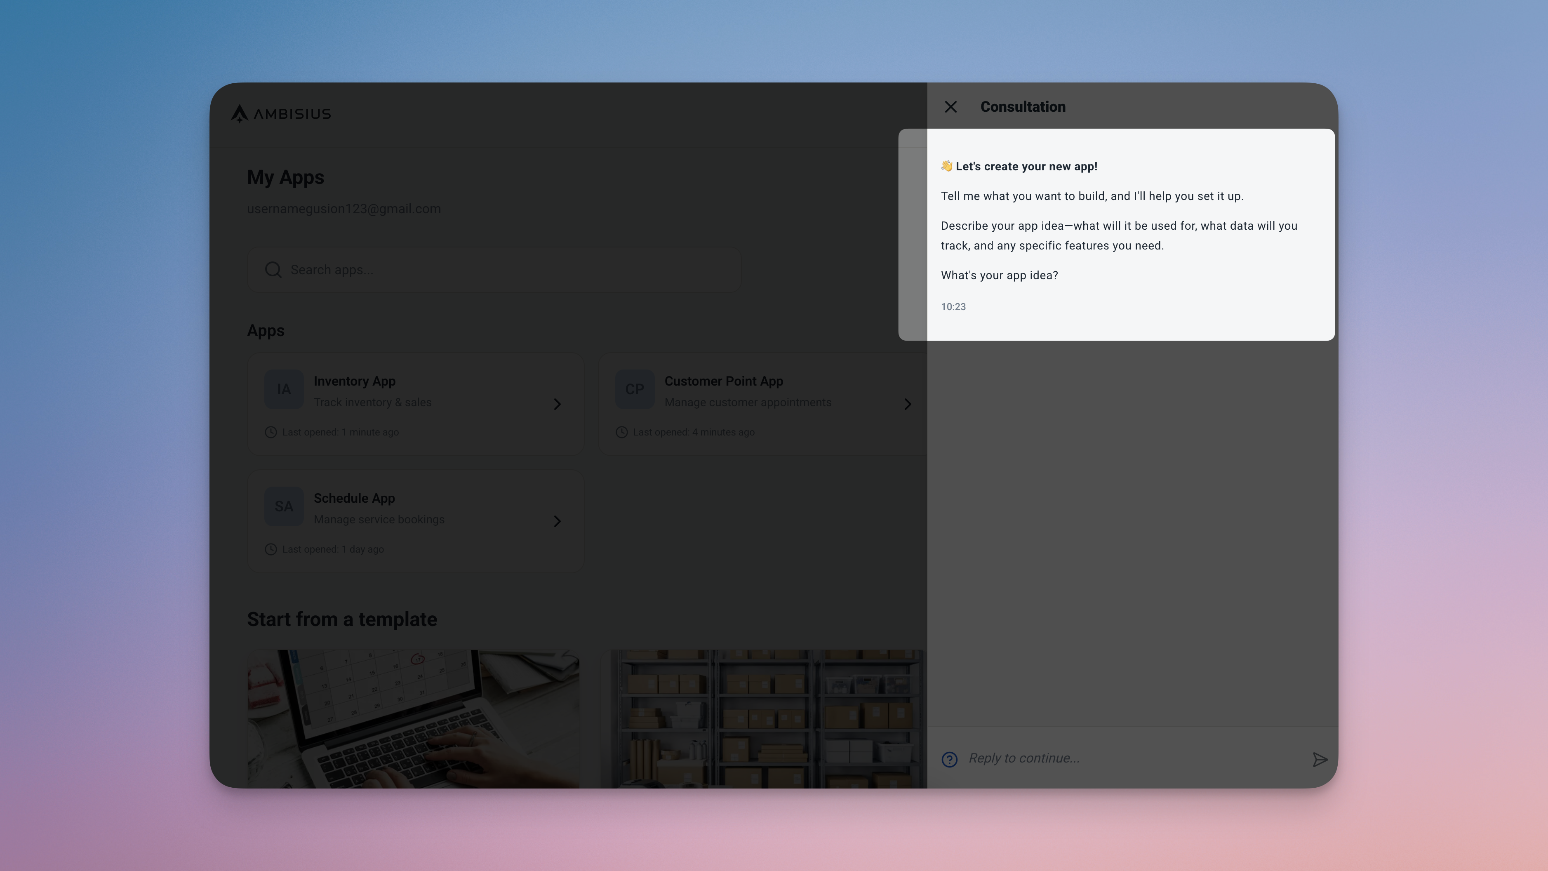The width and height of the screenshot is (1548, 871).
Task: Click the waving hand emoji
Action: tap(946, 166)
